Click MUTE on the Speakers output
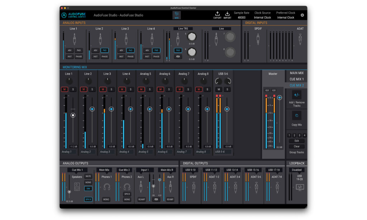 [x=88, y=176]
